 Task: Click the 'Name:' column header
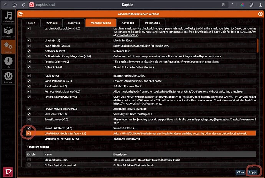(x=48, y=155)
